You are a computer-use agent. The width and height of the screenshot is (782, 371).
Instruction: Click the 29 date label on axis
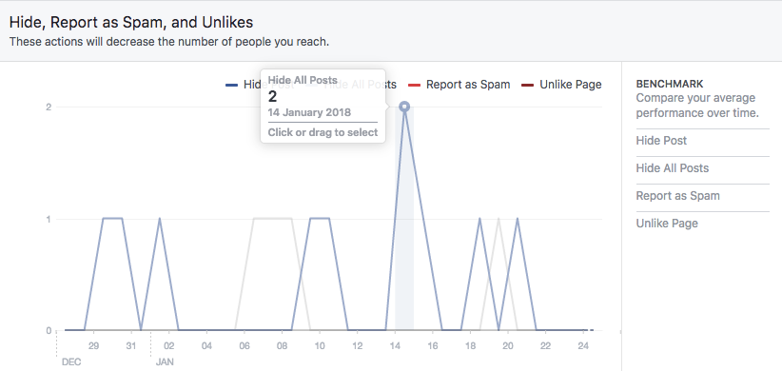click(x=94, y=346)
